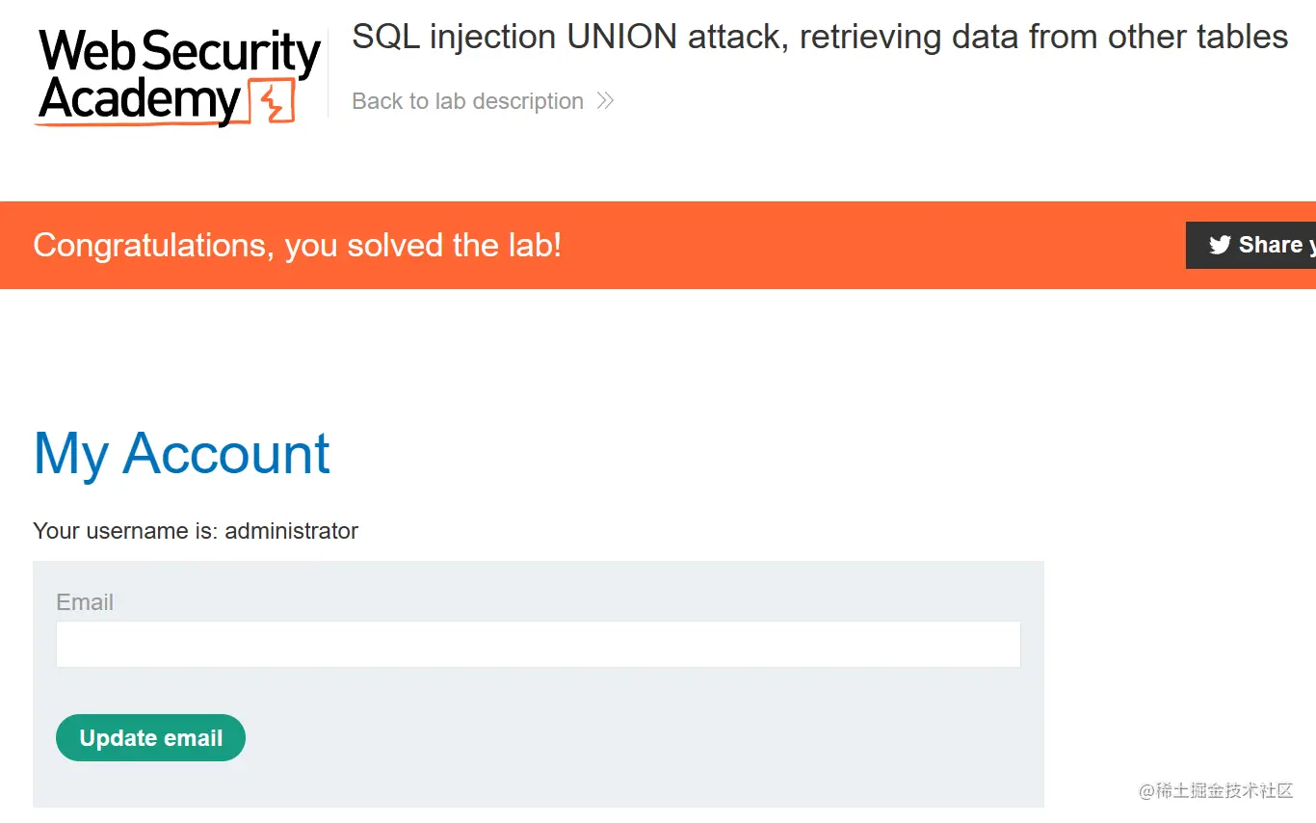The image size is (1316, 823).
Task: Click the '@' symbol in the watermark
Action: [1146, 791]
